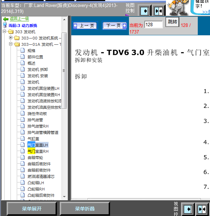The height and width of the screenshot is (216, 210).
Task: Select the highlighted 气门室盖LH entry
Action: pyautogui.click(x=38, y=145)
